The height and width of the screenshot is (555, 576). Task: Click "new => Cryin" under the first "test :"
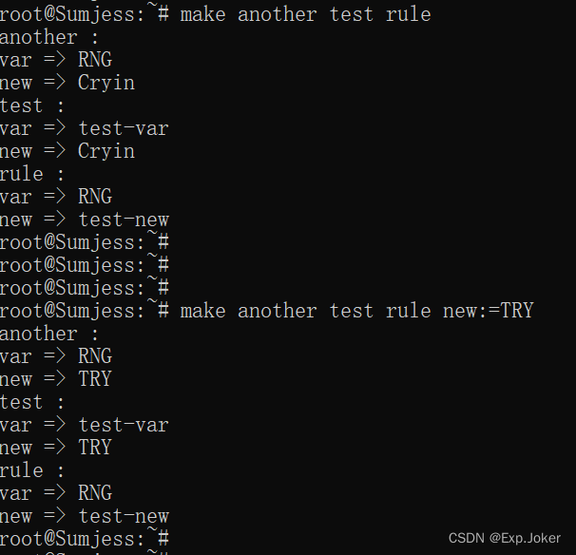coord(67,151)
